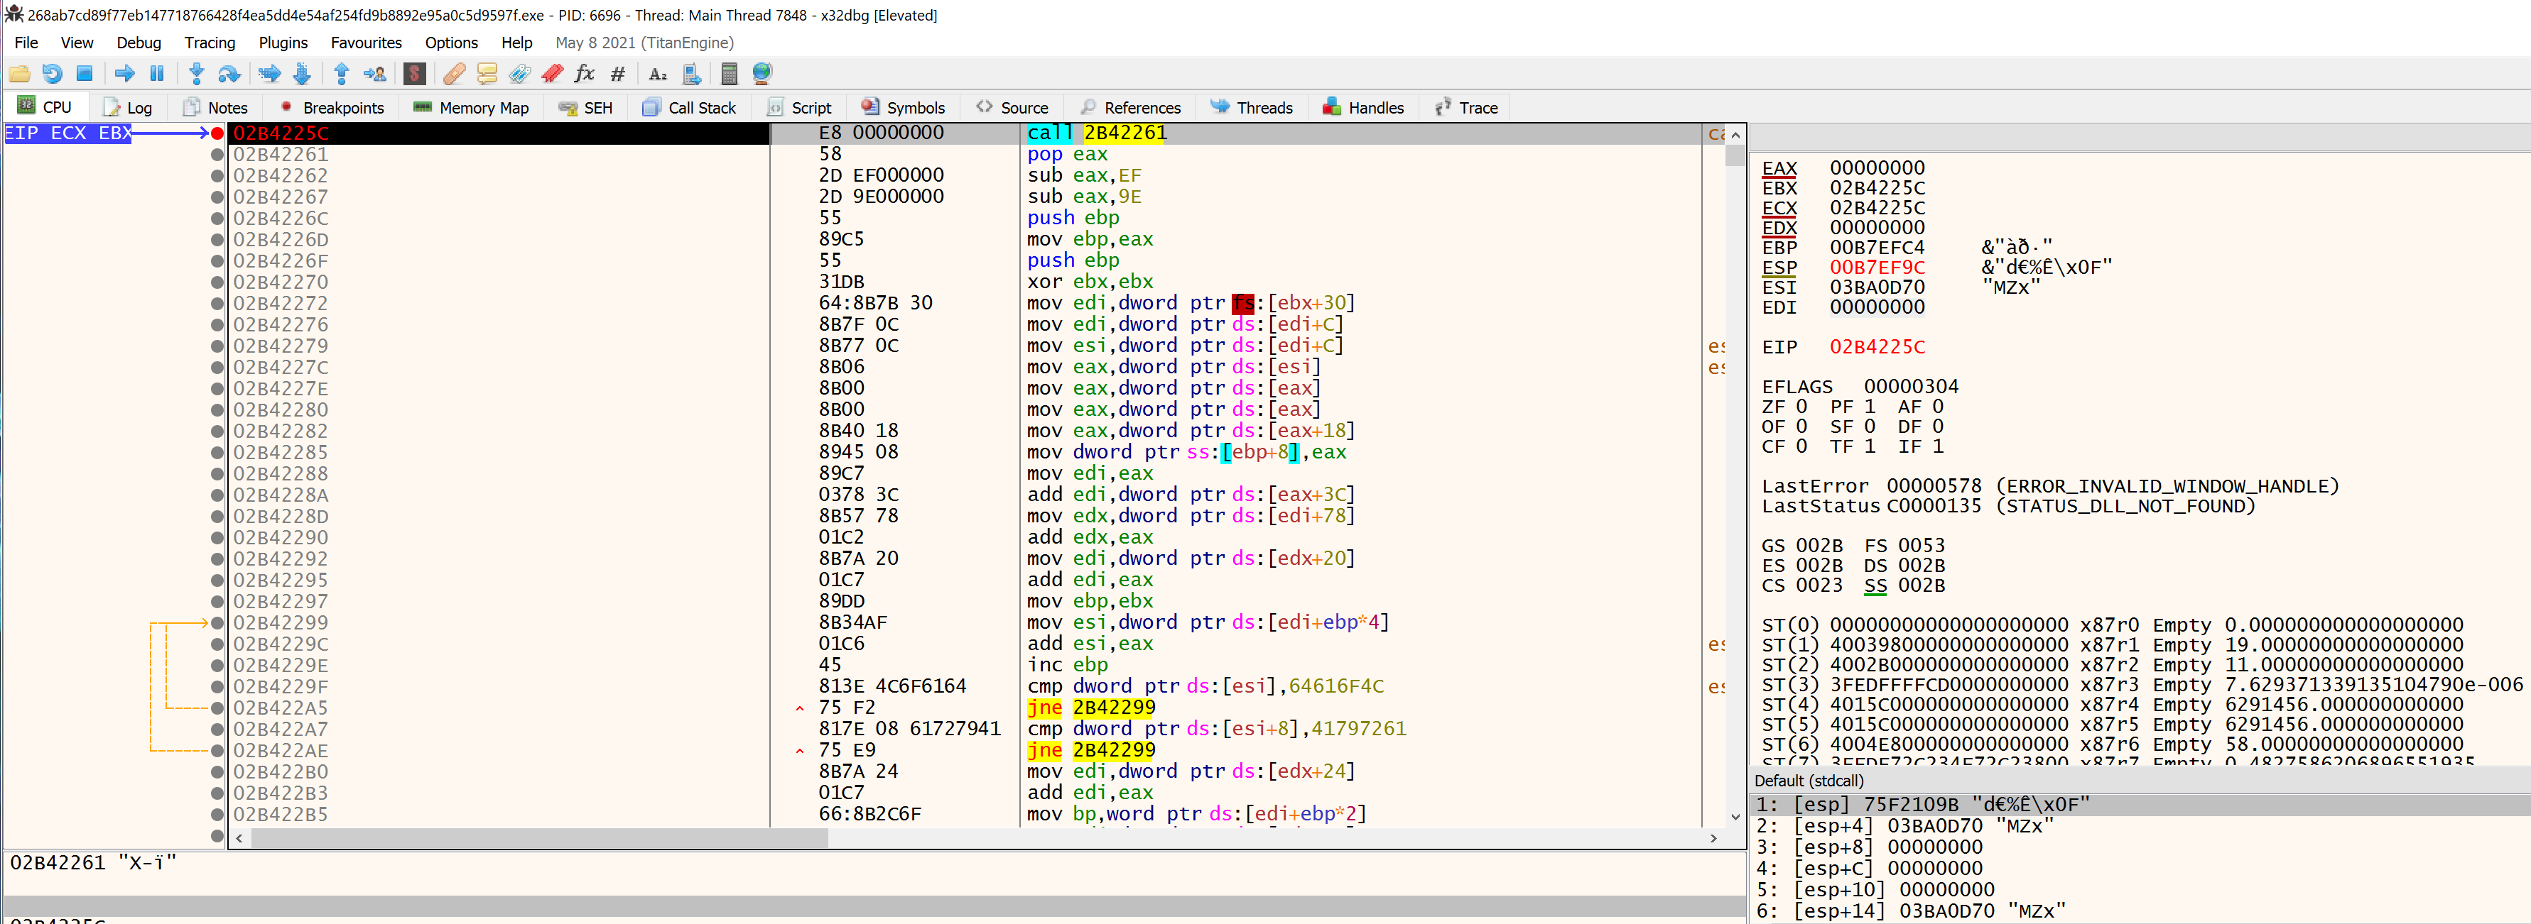Switch to the Notes tab

tap(215, 108)
